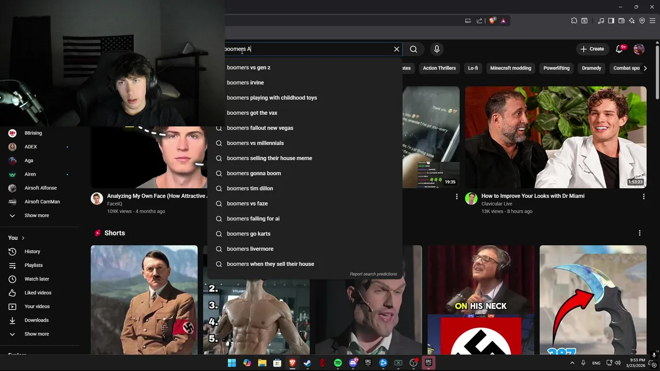
Task: Select the Powerlifting filter chip
Action: pos(556,68)
